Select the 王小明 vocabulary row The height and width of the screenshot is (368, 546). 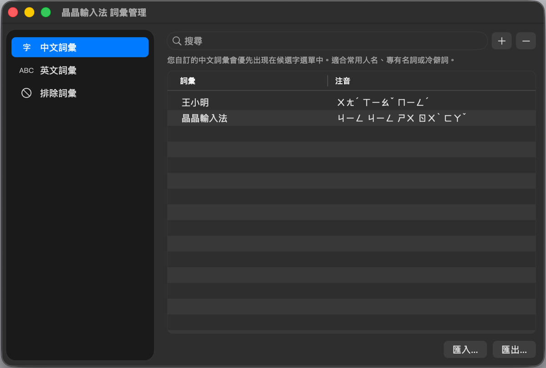click(x=352, y=102)
